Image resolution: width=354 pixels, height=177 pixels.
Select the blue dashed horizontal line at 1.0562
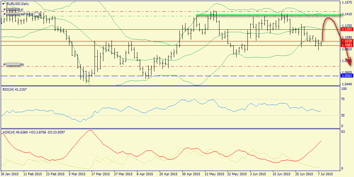[x=170, y=76]
